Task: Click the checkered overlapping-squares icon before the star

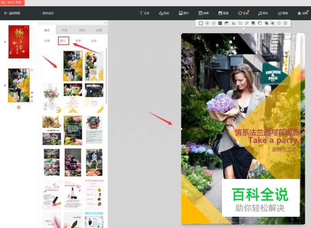Action: pos(273,23)
